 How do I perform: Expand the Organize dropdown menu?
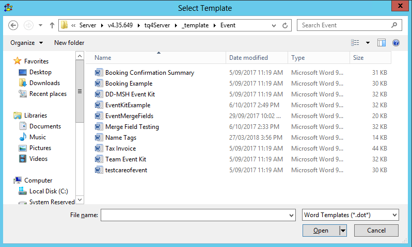[26, 43]
